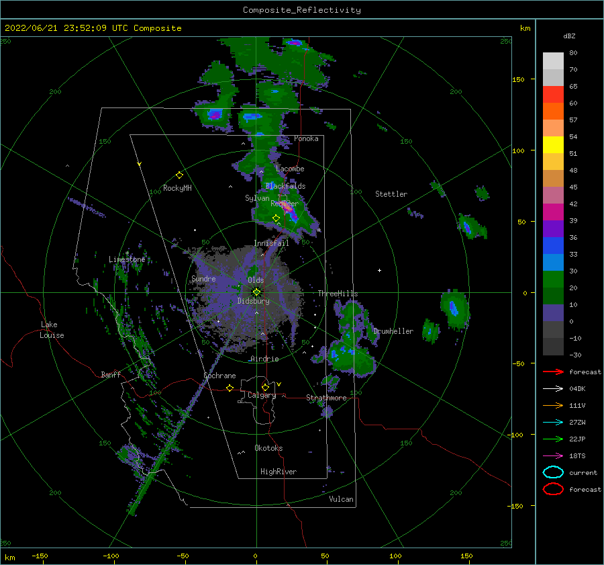
Task: Click the Banff town label
Action: [x=111, y=374]
